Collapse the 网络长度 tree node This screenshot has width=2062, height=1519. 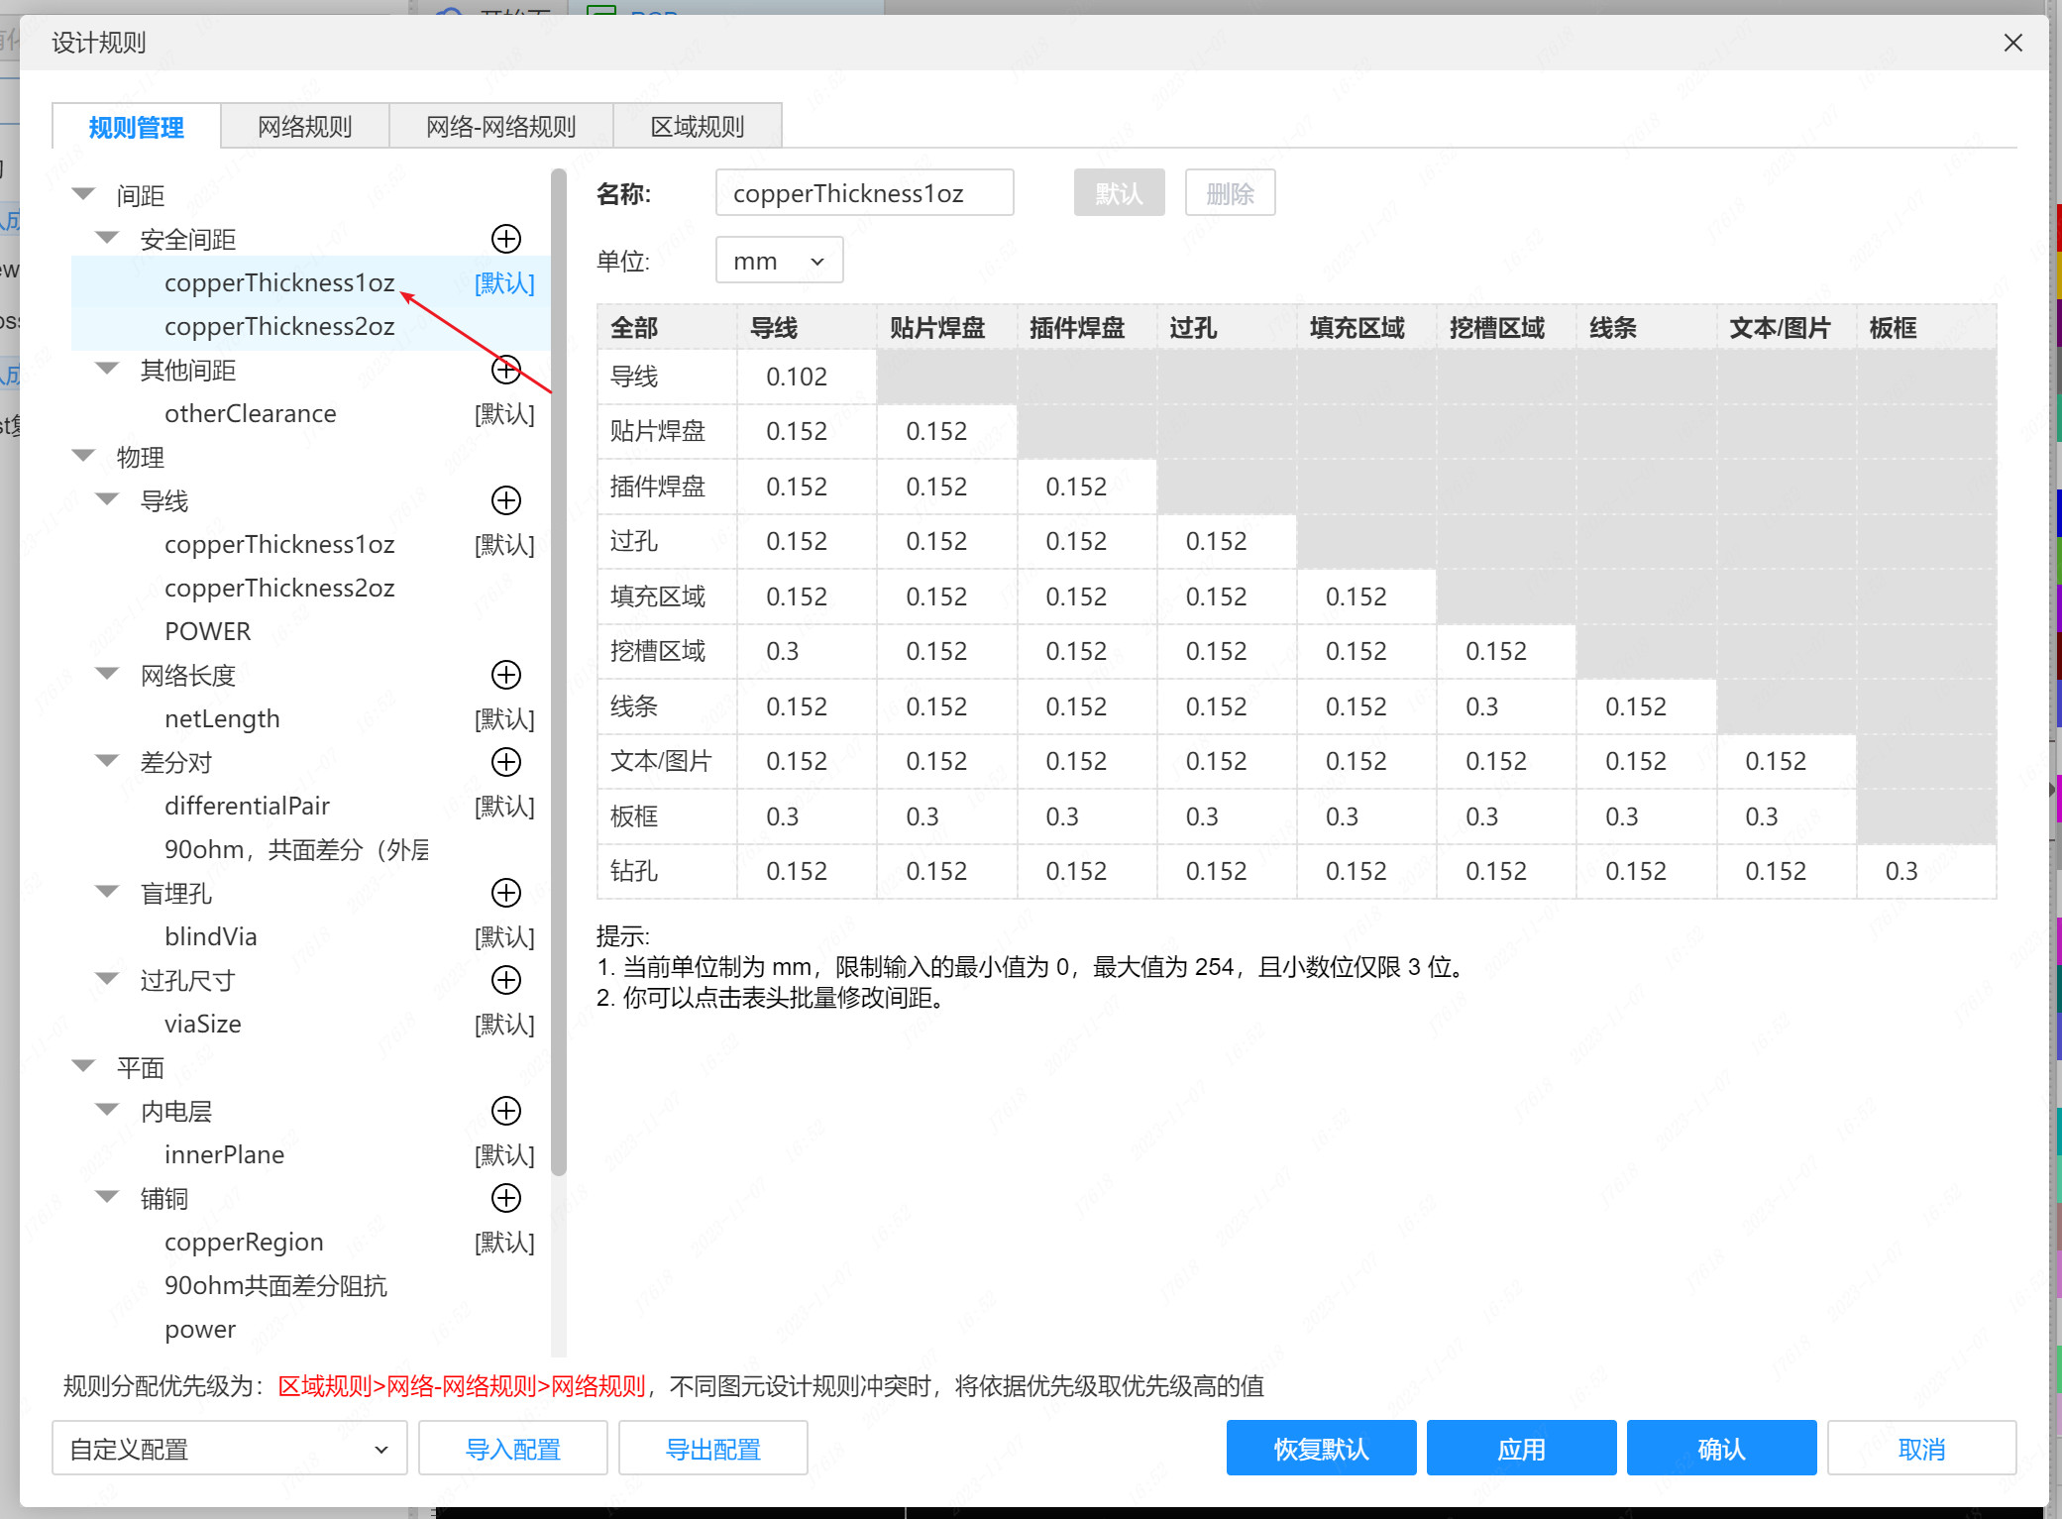click(107, 674)
